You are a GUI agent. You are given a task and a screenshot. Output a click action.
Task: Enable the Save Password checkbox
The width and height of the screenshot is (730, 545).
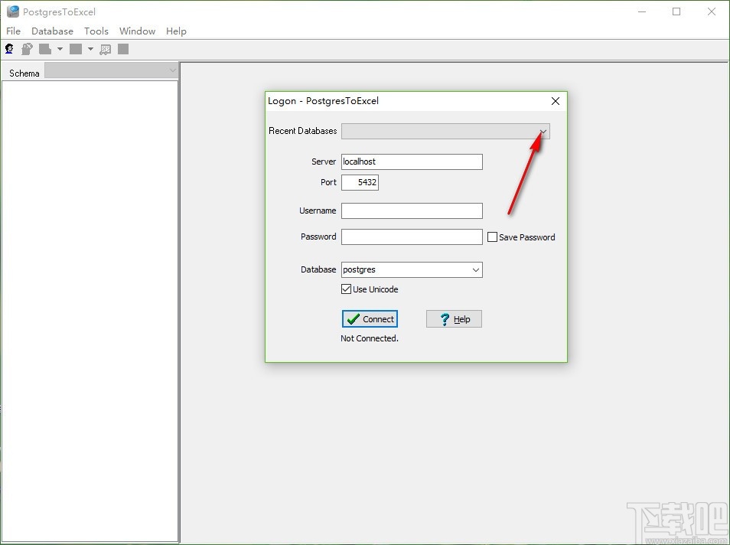tap(492, 237)
